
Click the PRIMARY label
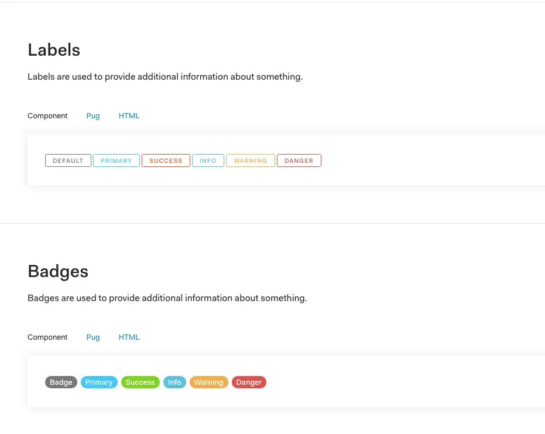(116, 160)
